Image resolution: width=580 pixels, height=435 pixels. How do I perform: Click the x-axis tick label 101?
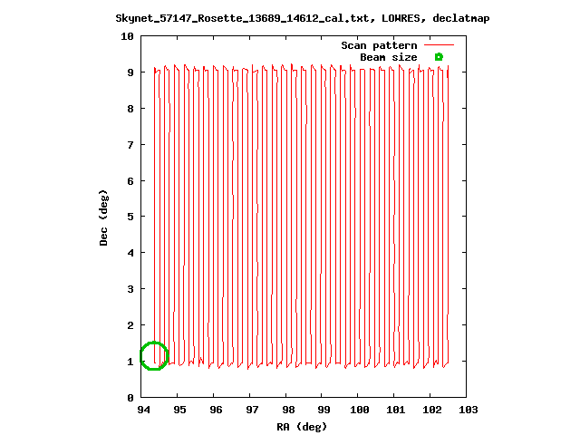pos(396,410)
